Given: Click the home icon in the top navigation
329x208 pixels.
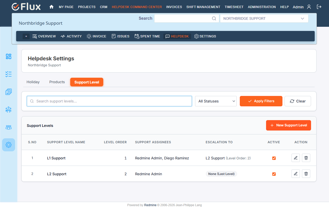Looking at the screenshot, I should [51, 7].
